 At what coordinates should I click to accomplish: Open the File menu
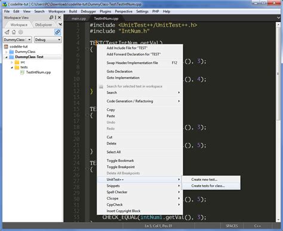(7, 11)
